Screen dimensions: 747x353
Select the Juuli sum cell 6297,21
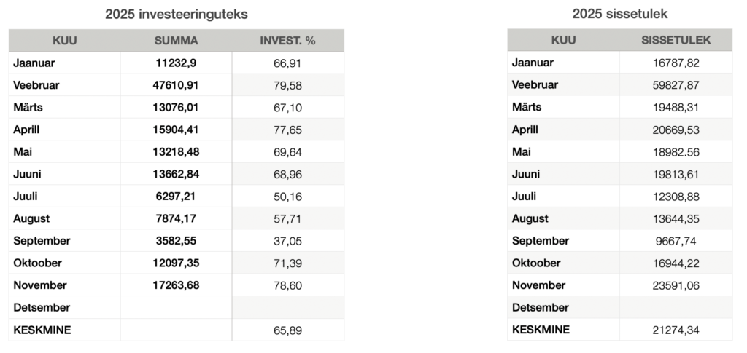coord(176,196)
